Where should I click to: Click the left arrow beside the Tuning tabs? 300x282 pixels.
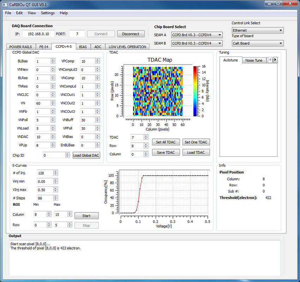270,60
